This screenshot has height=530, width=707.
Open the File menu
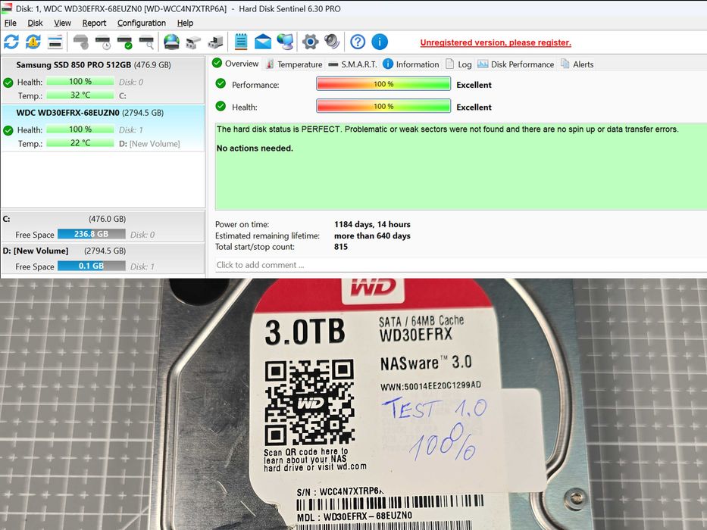(x=11, y=23)
